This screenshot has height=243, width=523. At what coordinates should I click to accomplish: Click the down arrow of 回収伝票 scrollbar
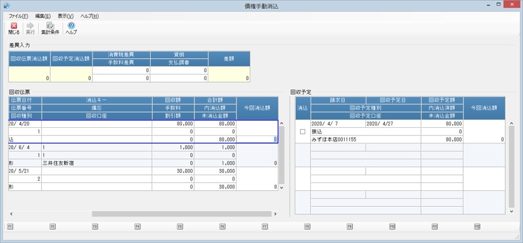pyautogui.click(x=282, y=188)
